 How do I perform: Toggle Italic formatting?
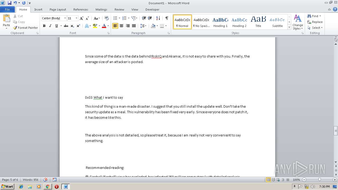pos(50,26)
